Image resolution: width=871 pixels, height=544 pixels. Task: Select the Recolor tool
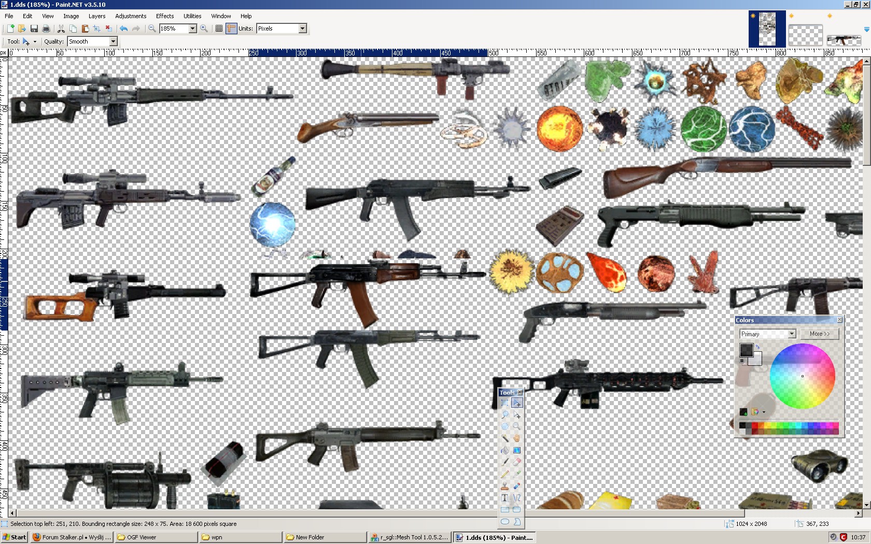click(x=516, y=486)
